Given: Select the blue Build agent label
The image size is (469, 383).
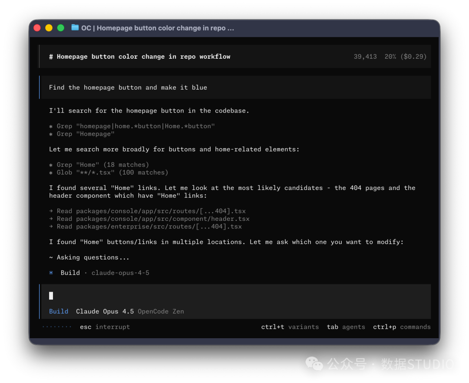Looking at the screenshot, I should point(59,311).
